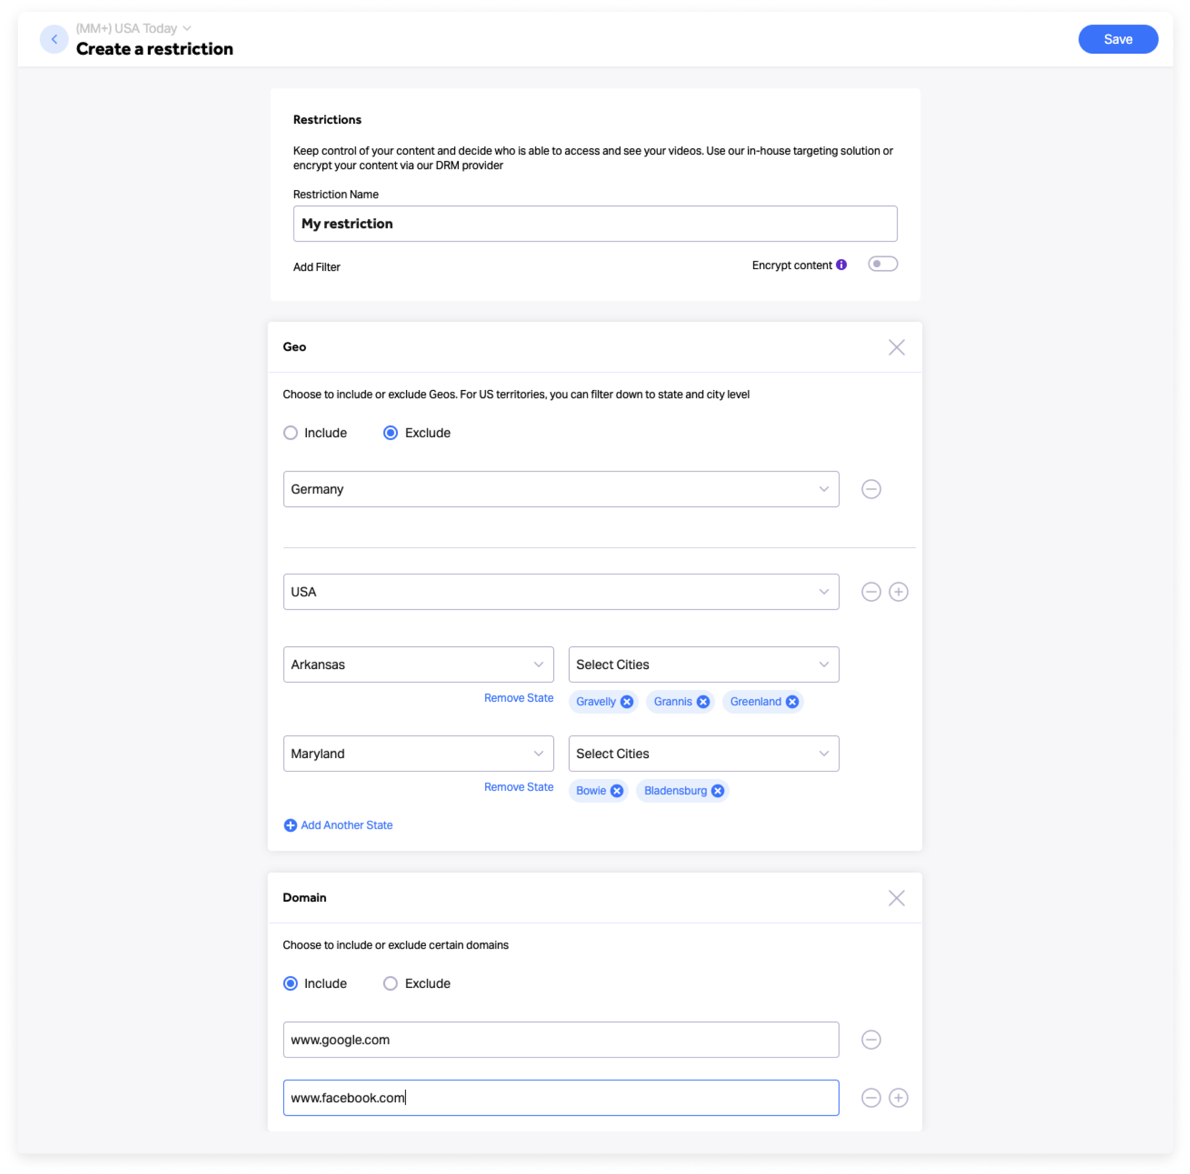Screen dimensions: 1190x1174
Task: Remove the Greenland city tag
Action: coord(793,701)
